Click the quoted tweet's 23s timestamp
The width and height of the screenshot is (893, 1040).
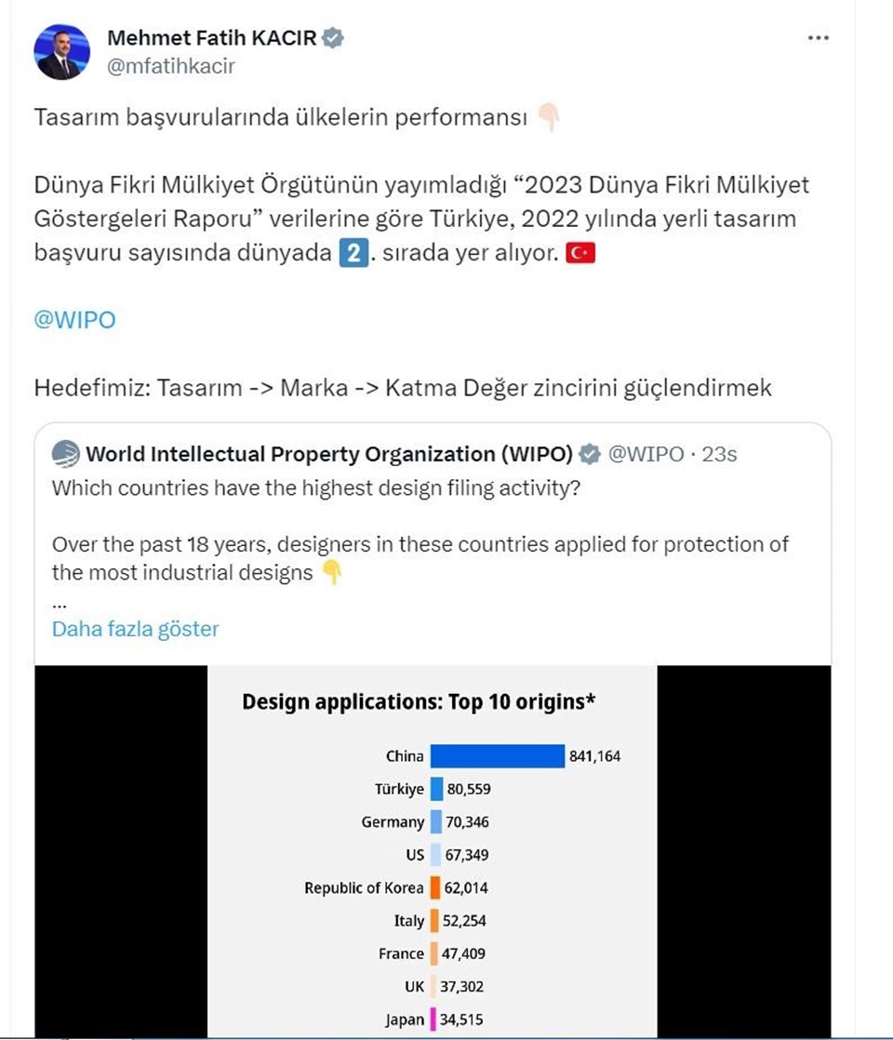pos(721,454)
